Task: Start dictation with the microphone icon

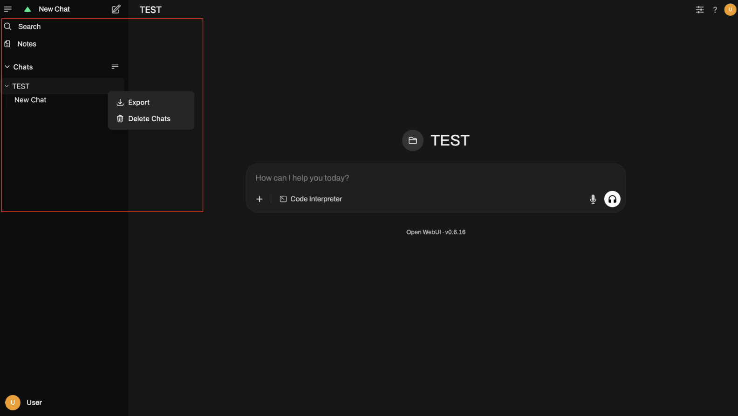Action: tap(593, 199)
